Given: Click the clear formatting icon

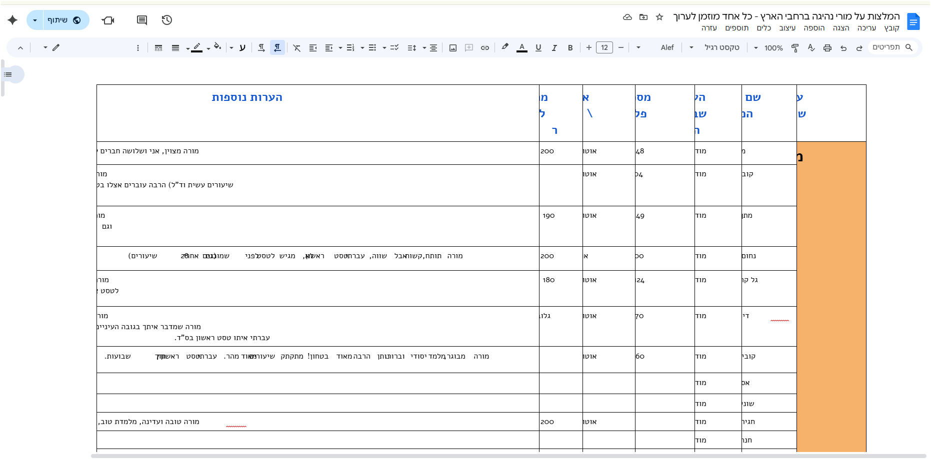Looking at the screenshot, I should pos(297,48).
